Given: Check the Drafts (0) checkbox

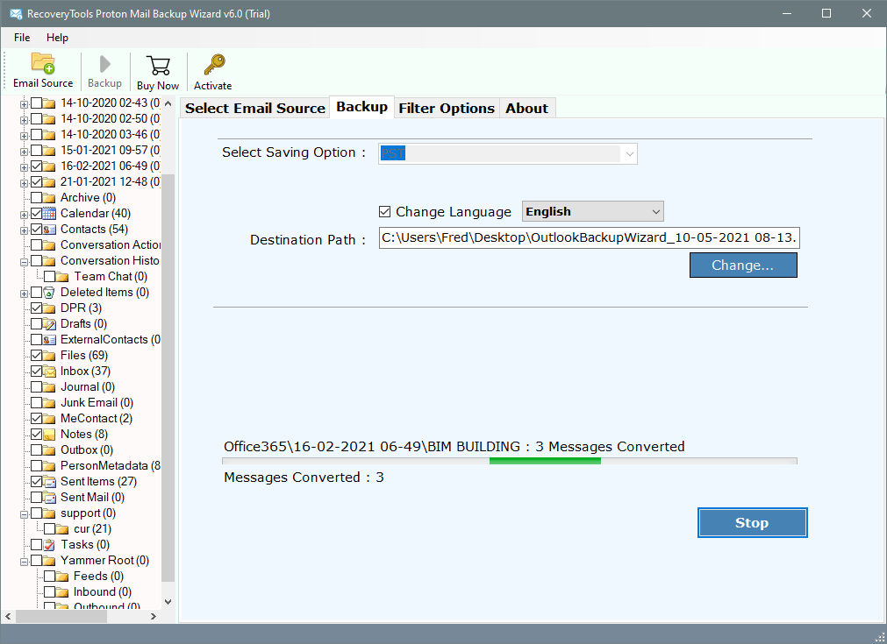Looking at the screenshot, I should point(36,324).
